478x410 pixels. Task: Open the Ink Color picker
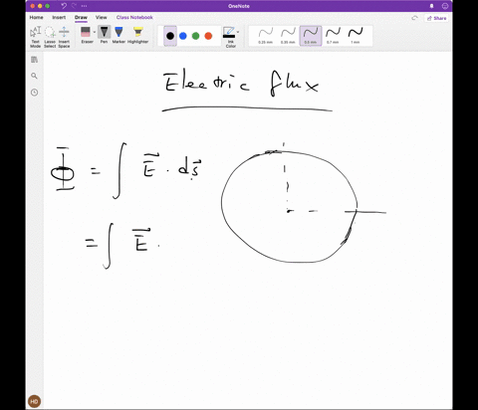point(230,37)
